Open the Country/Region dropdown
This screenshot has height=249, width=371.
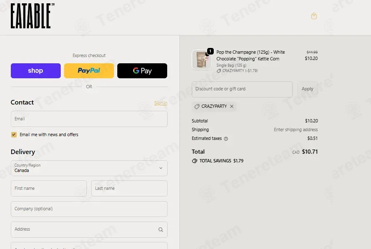click(x=89, y=168)
